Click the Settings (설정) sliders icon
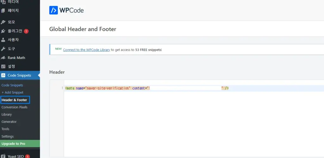 [x=3, y=67]
